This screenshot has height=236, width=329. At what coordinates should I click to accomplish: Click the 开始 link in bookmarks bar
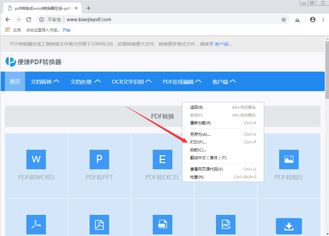point(66,30)
